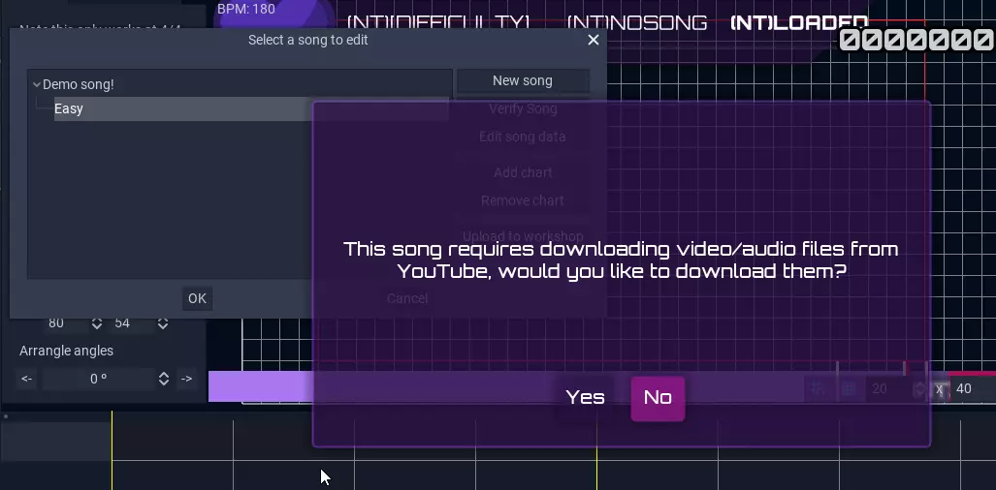Click the dimmed Upload to workshop button

point(523,236)
